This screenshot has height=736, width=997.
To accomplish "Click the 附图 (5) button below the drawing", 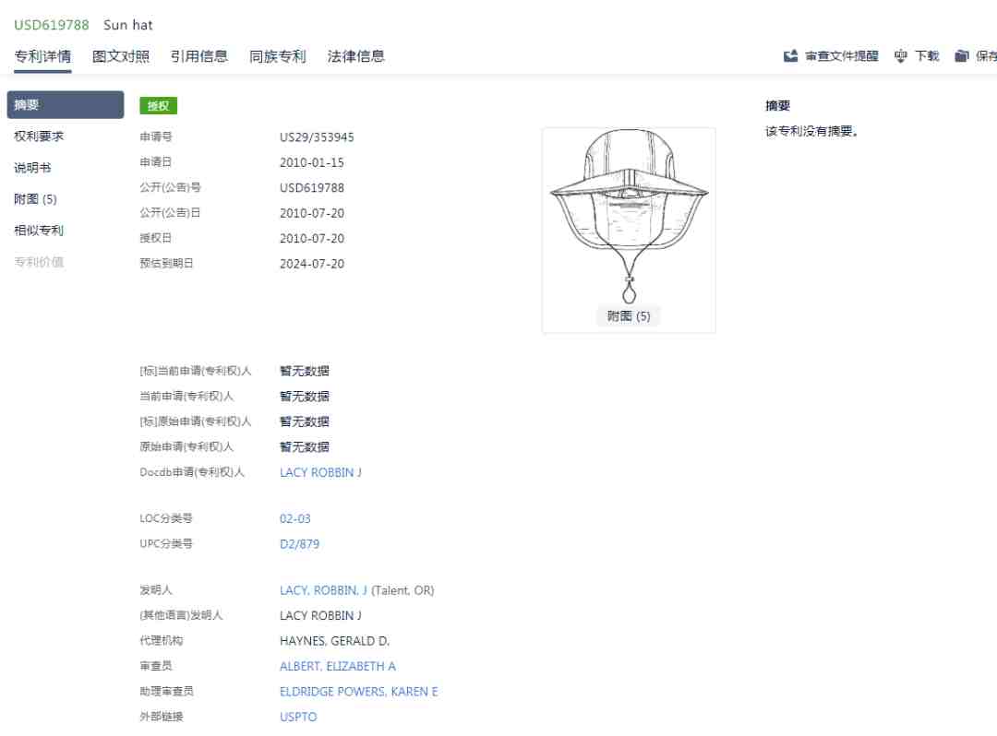I will tap(629, 316).
